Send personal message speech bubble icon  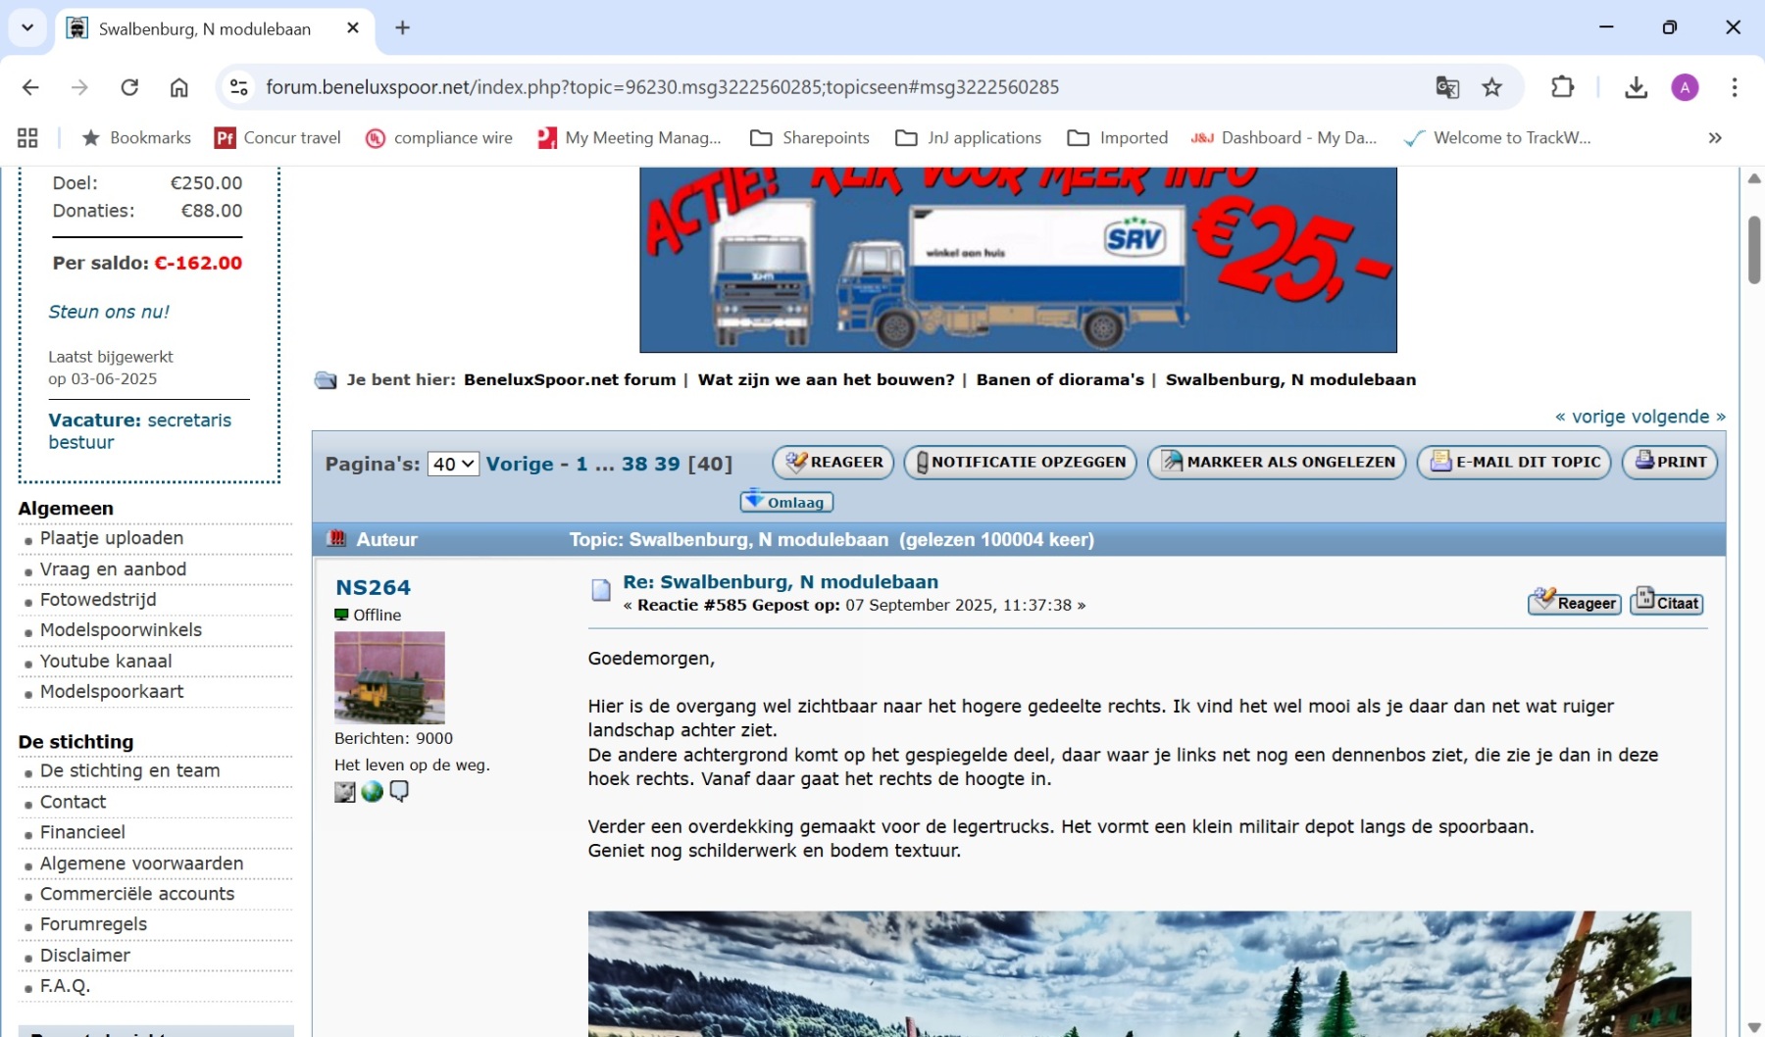pos(398,792)
